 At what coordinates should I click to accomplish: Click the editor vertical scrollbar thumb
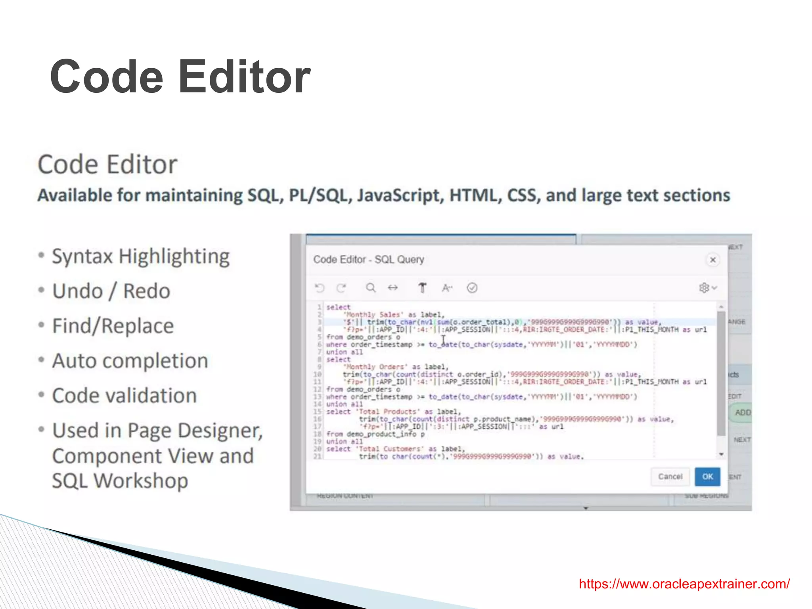(x=721, y=373)
